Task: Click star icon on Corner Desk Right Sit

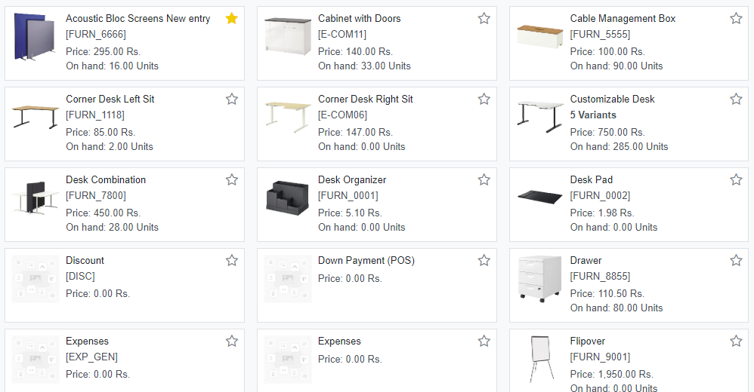Action: [x=484, y=100]
